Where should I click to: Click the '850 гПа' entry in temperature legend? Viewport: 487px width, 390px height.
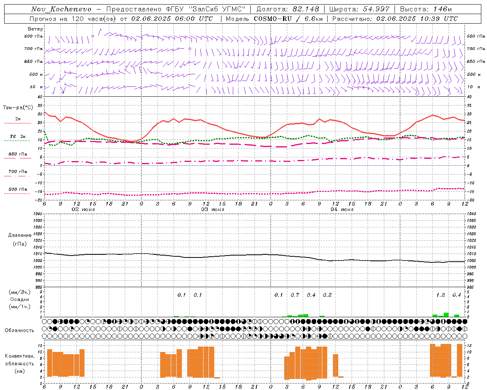(x=18, y=154)
